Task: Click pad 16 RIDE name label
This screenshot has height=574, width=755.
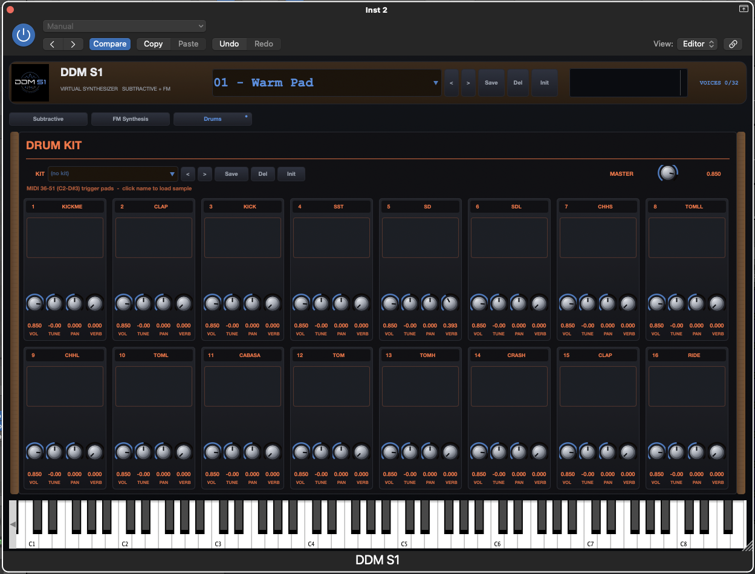Action: [694, 355]
